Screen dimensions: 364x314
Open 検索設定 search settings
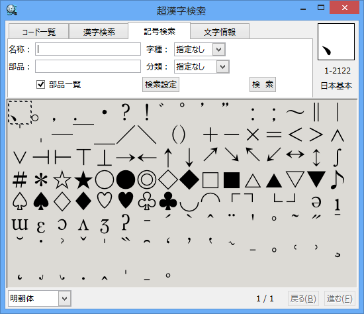pyautogui.click(x=161, y=84)
